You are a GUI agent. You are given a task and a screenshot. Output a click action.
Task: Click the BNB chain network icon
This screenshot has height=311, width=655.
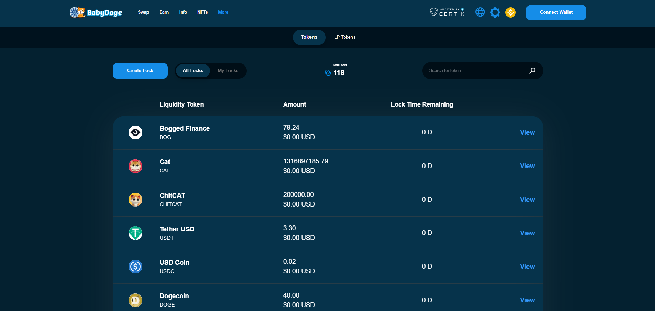511,12
